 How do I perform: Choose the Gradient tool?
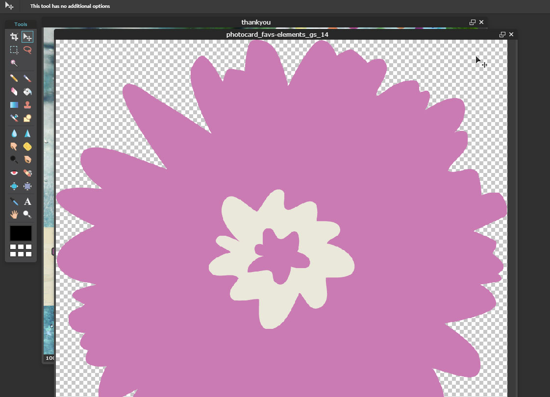pyautogui.click(x=14, y=105)
